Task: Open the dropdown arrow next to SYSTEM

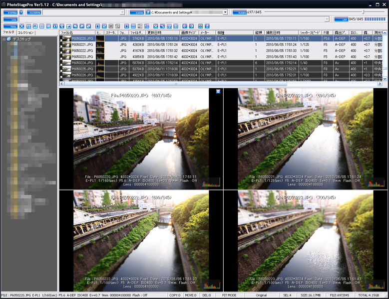Action: pyautogui.click(x=21, y=12)
